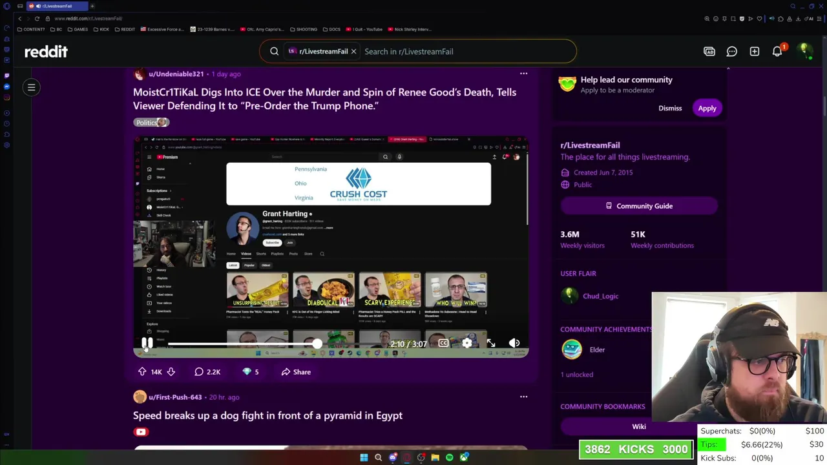The height and width of the screenshot is (465, 827).
Task: Click the Politics flair tag
Action: 151,122
